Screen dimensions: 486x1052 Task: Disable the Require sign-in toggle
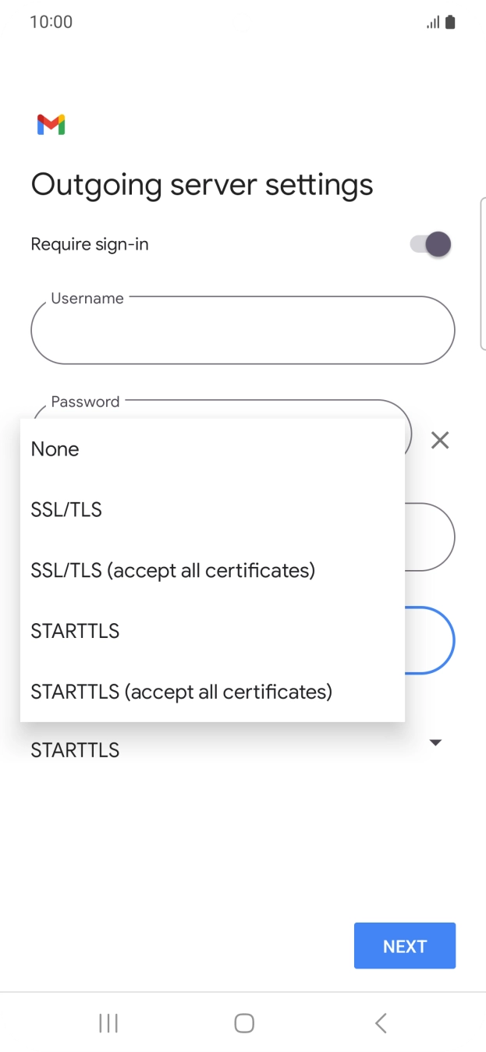[430, 244]
